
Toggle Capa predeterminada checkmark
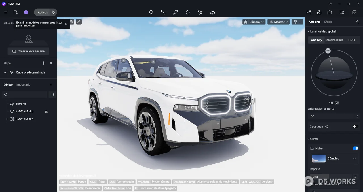point(6,72)
